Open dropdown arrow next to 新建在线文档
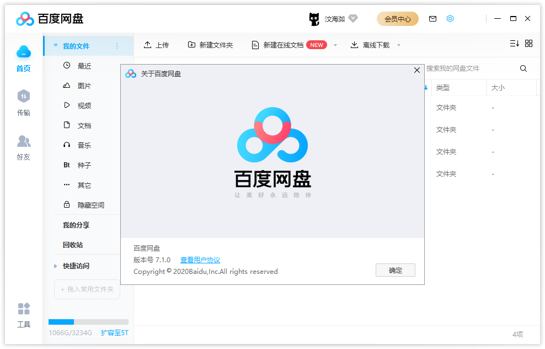The image size is (545, 349). point(335,45)
